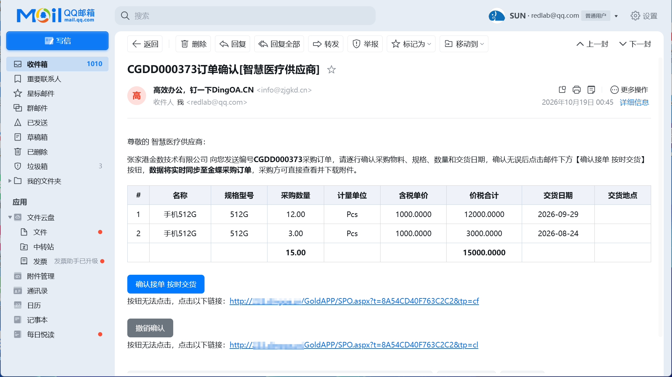Screen dimensions: 672x377
Task: Open 设置 settings
Action: [x=644, y=16]
